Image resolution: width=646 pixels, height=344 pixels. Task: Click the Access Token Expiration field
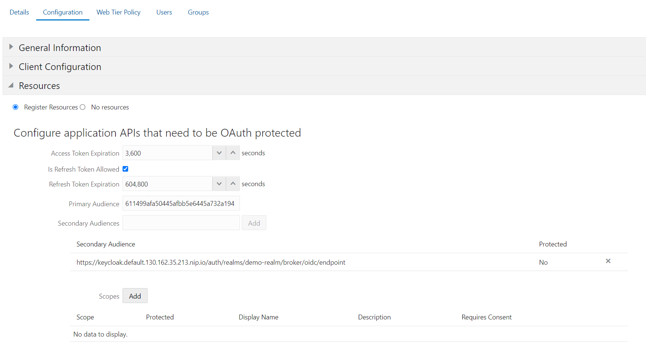tap(168, 153)
